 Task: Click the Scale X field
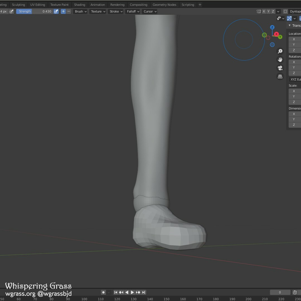pyautogui.click(x=295, y=91)
